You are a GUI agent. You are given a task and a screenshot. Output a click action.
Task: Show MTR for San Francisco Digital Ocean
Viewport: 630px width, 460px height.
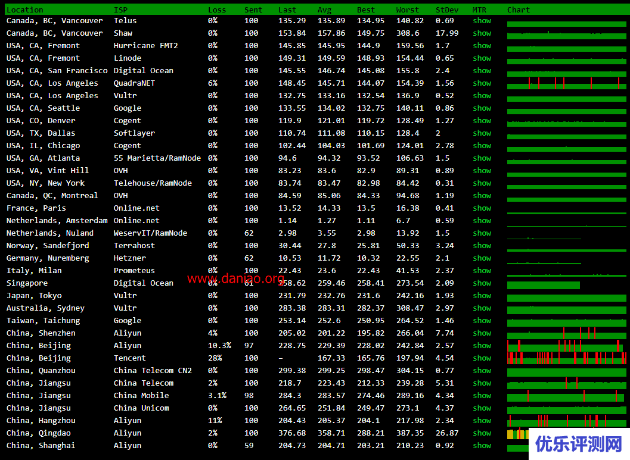pyautogui.click(x=482, y=71)
